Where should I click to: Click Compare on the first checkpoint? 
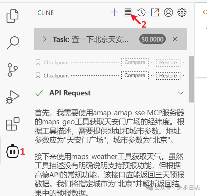pos(135,62)
